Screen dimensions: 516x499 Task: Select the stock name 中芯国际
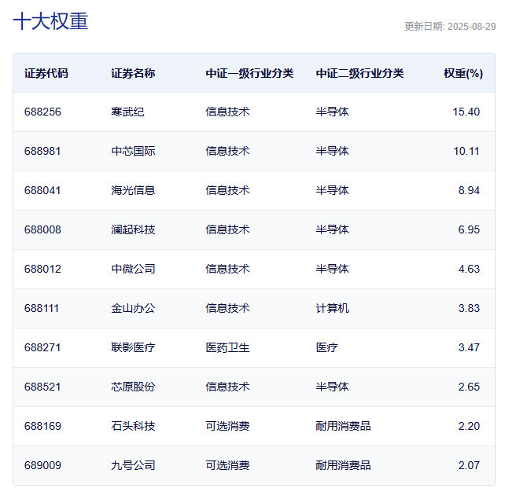[x=133, y=151]
